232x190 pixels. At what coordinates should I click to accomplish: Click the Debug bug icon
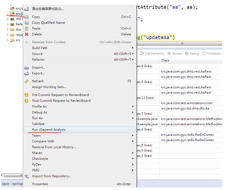[187, 53]
